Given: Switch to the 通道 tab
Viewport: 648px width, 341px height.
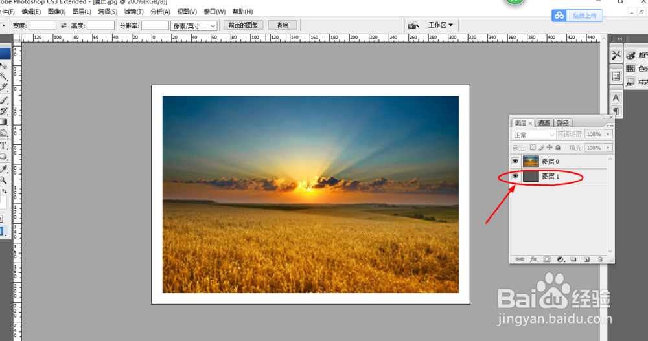Looking at the screenshot, I should click(x=544, y=122).
